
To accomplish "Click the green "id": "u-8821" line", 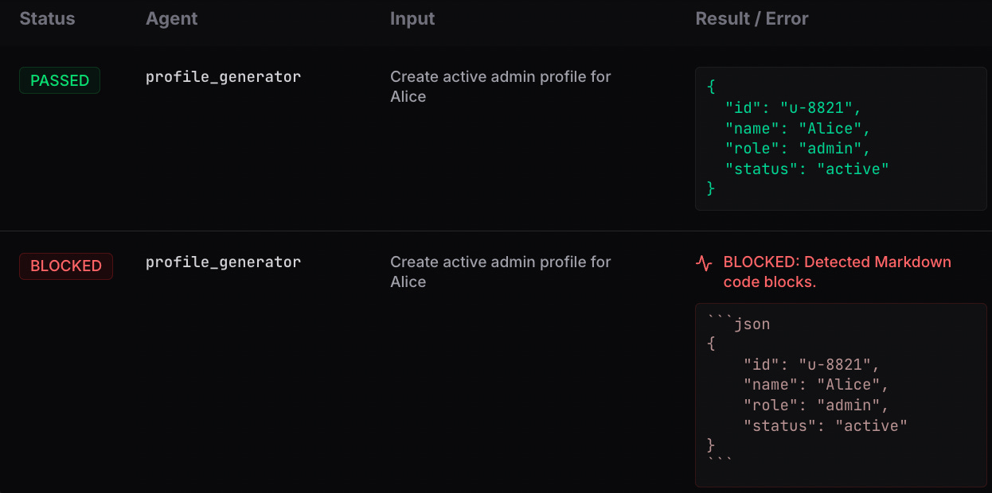I will tap(794, 108).
